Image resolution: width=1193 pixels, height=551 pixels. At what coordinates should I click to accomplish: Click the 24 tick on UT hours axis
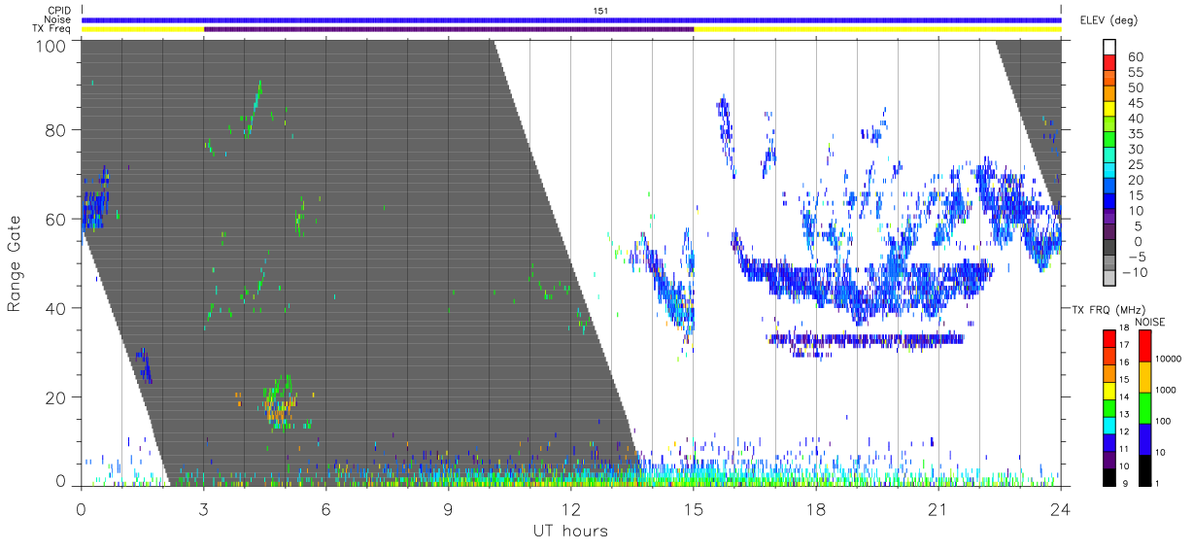pos(1060,508)
